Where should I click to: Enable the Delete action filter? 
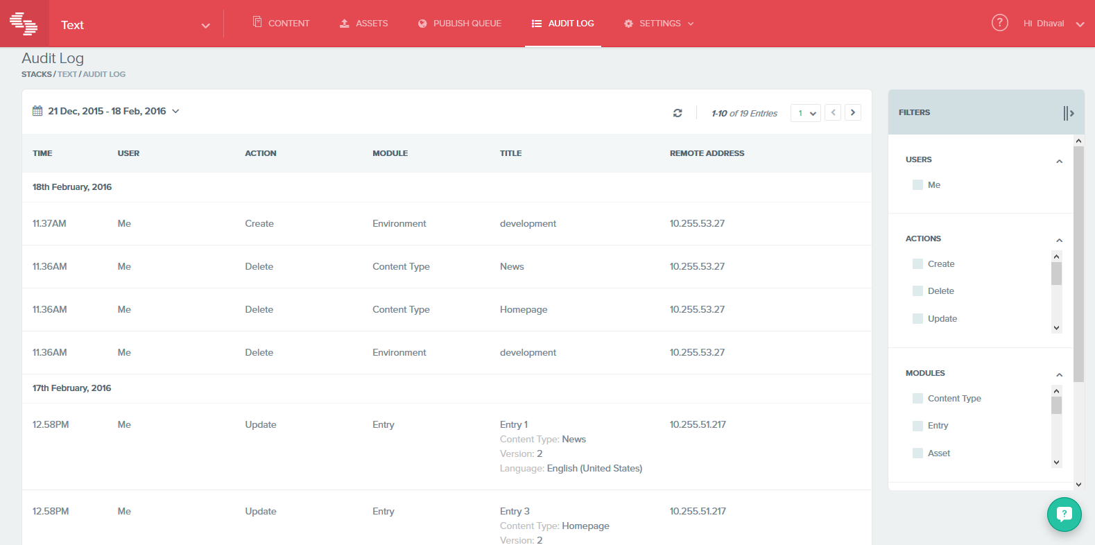coord(917,291)
